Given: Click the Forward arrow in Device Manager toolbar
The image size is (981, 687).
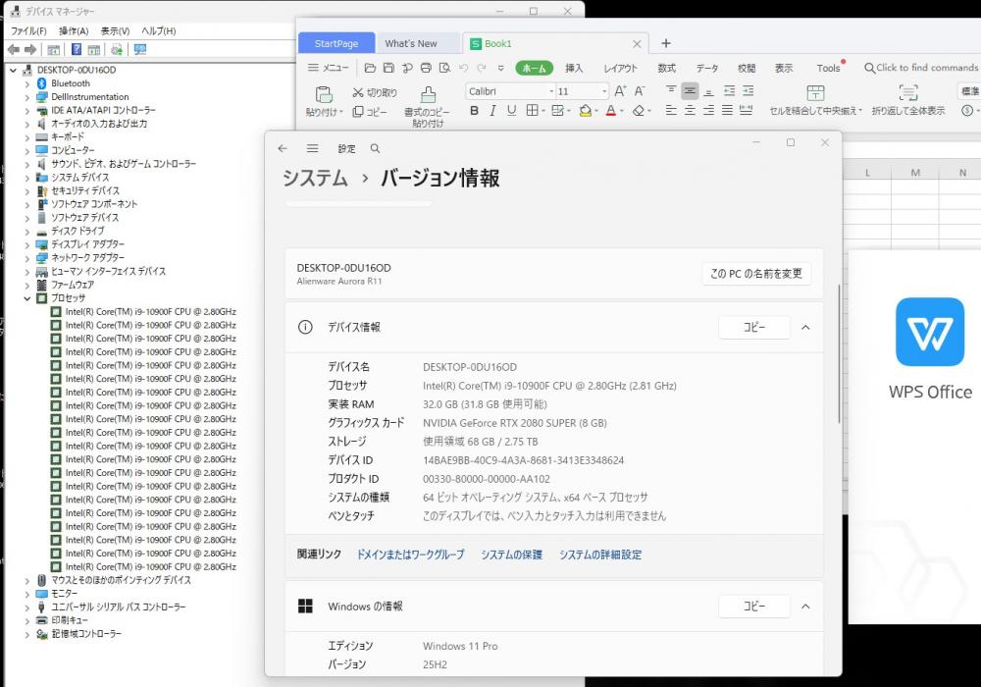Looking at the screenshot, I should tap(29, 49).
